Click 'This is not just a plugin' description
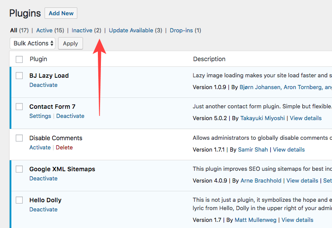This screenshot has height=228, width=332. click(263, 204)
